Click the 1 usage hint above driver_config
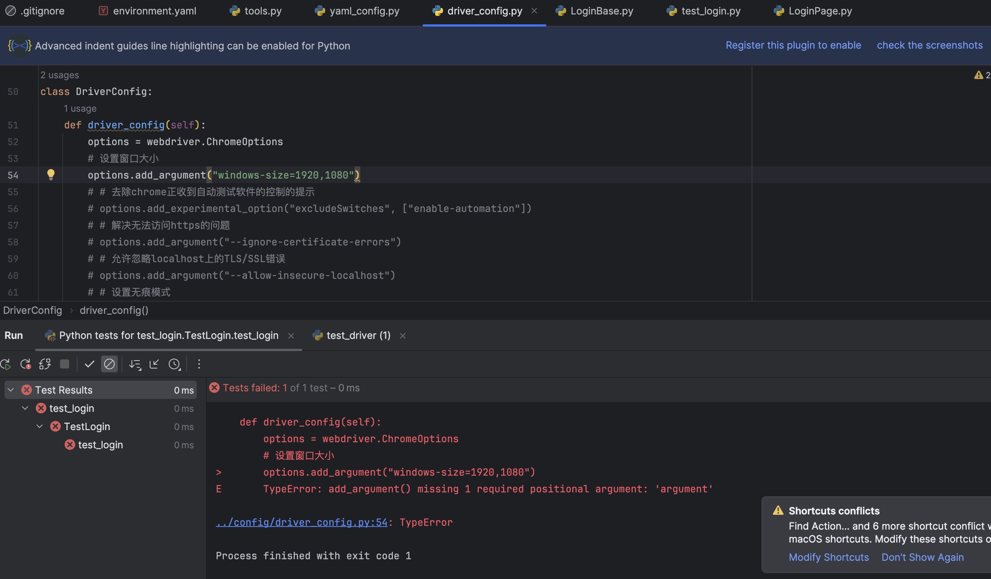991x579 pixels. (80, 109)
